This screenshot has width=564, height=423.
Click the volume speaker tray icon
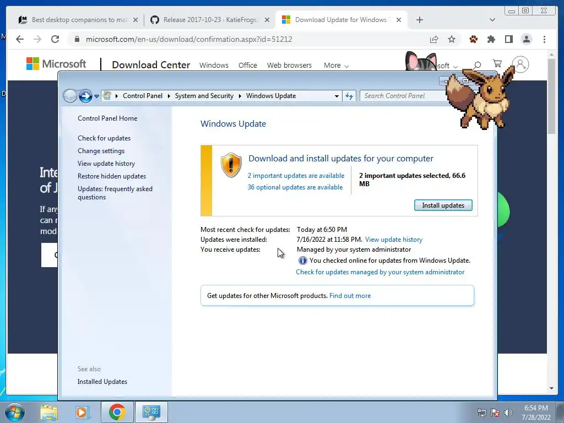(x=508, y=413)
